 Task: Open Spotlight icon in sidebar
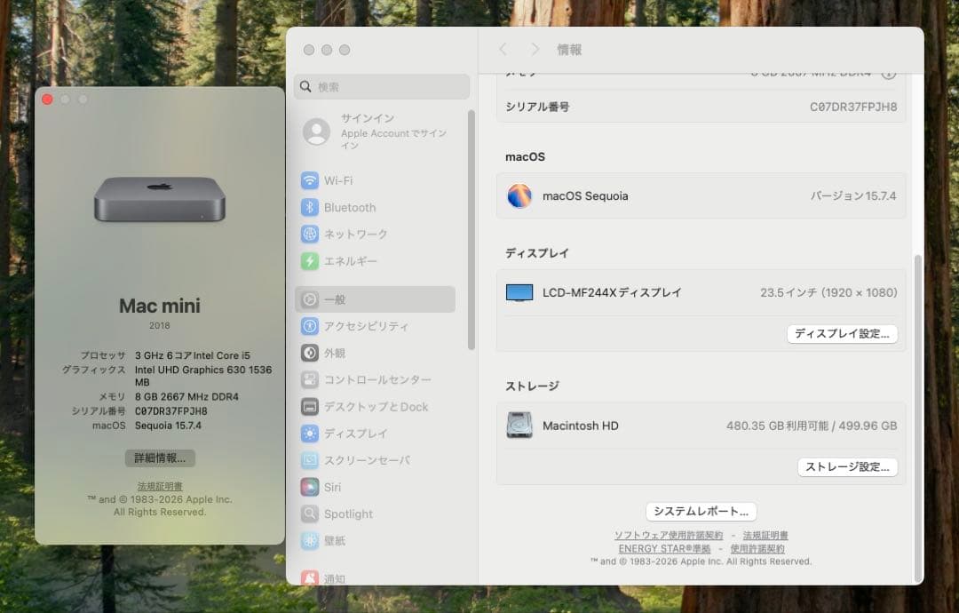pos(310,513)
